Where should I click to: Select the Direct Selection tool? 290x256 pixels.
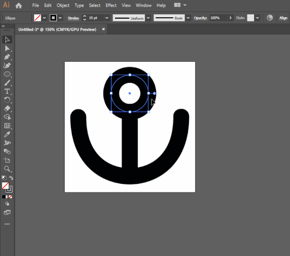click(x=7, y=48)
